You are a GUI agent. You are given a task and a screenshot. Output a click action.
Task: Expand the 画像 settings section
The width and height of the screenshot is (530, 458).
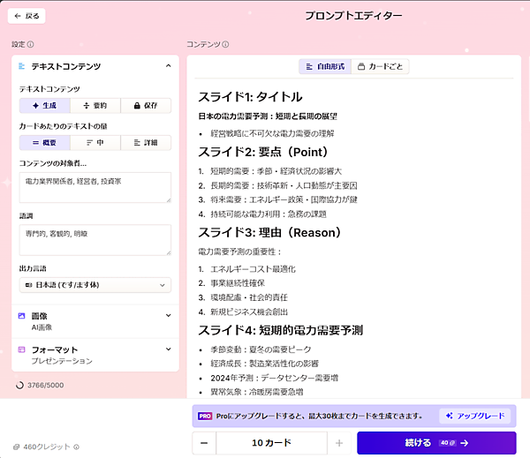pos(168,315)
